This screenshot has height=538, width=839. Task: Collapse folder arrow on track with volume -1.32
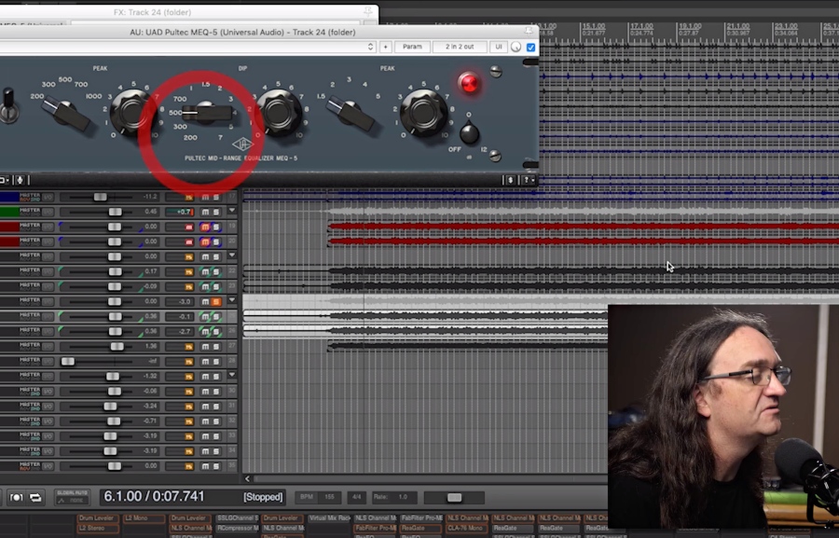click(x=232, y=375)
